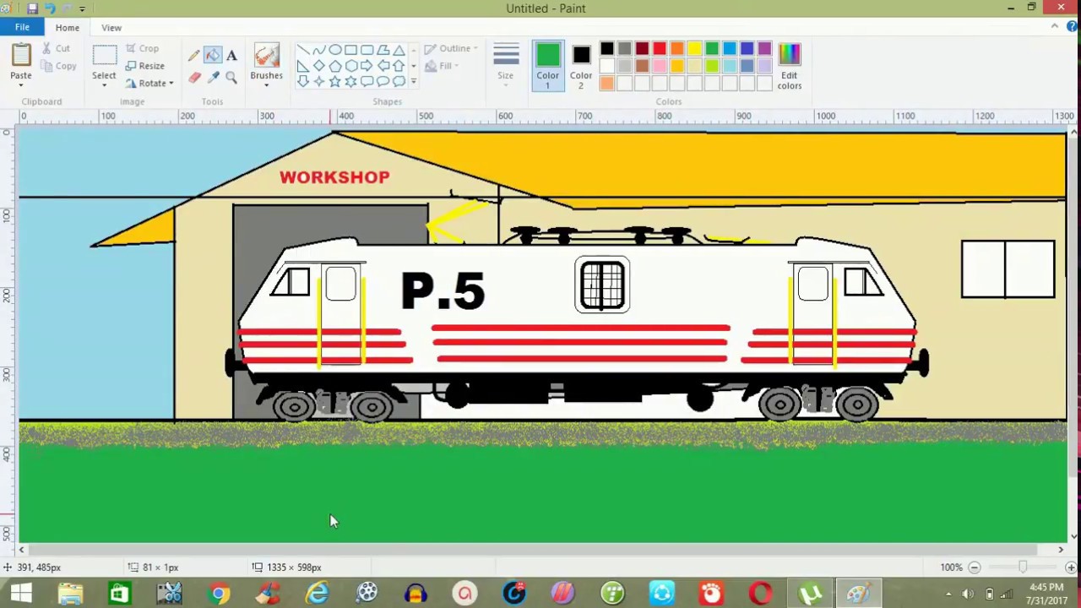Click the vertical scrollbar down arrow
Screen dimensions: 1081x608
1073,535
